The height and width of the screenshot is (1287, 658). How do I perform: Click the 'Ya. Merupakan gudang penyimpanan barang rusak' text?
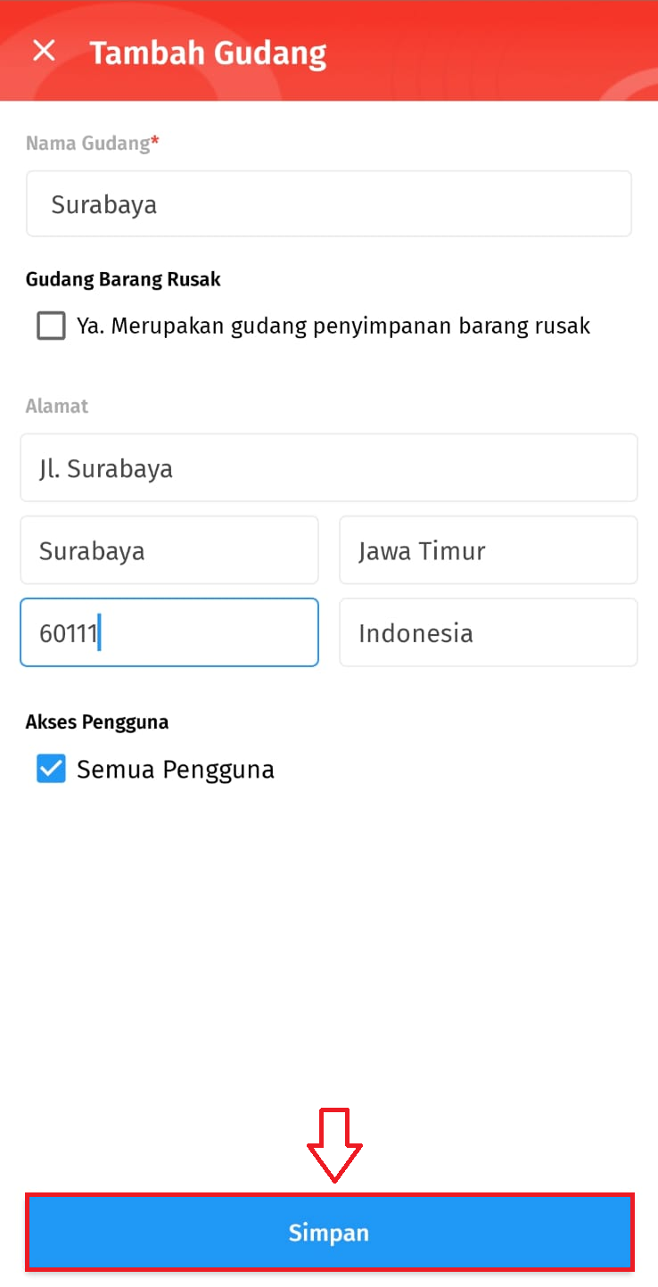[333, 326]
